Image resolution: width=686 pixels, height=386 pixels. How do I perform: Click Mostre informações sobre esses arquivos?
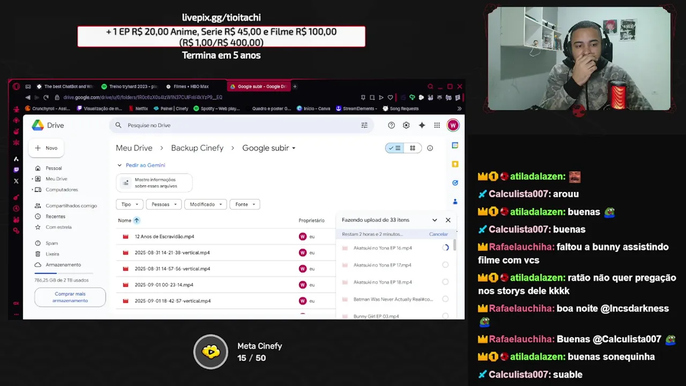coord(154,183)
